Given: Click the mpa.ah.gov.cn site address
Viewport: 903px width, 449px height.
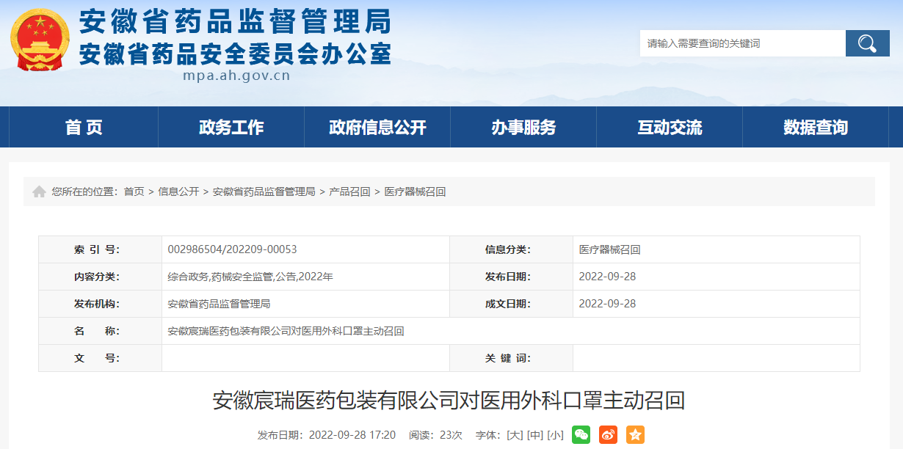Looking at the screenshot, I should [236, 76].
